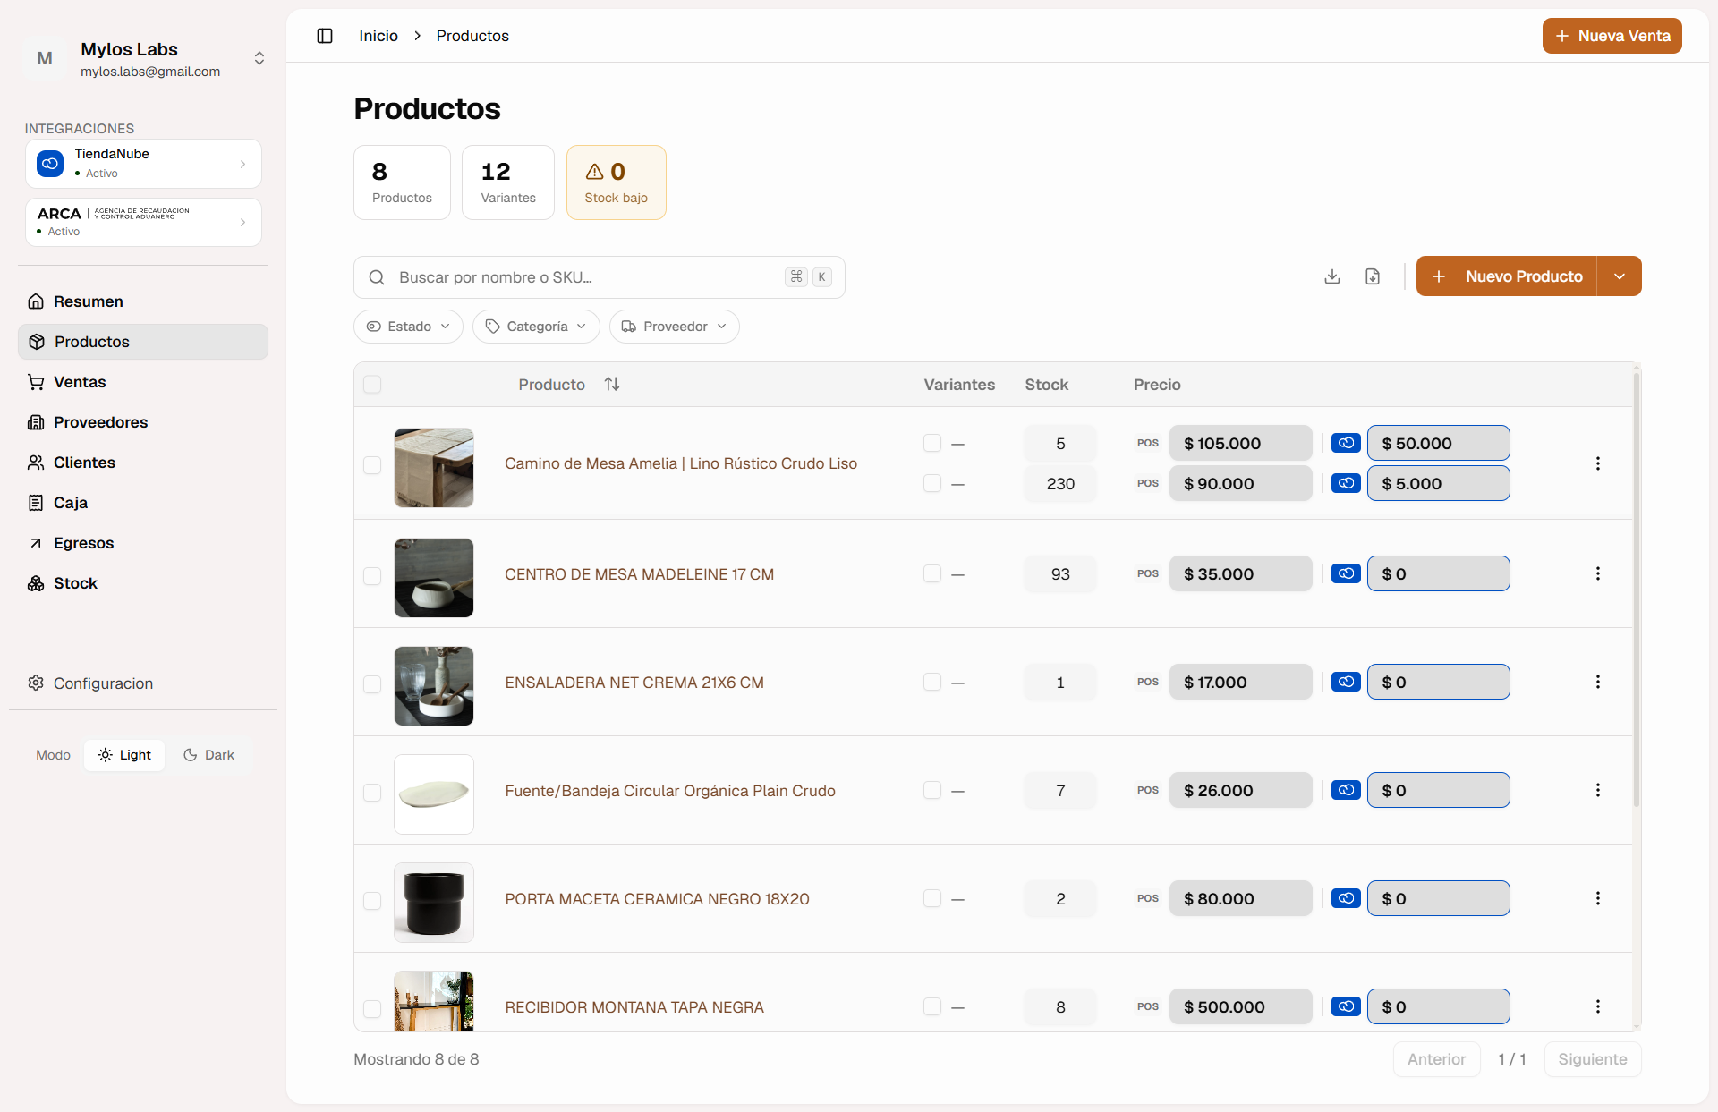Image resolution: width=1718 pixels, height=1112 pixels.
Task: Open Proveedores in the sidebar
Action: click(143, 422)
